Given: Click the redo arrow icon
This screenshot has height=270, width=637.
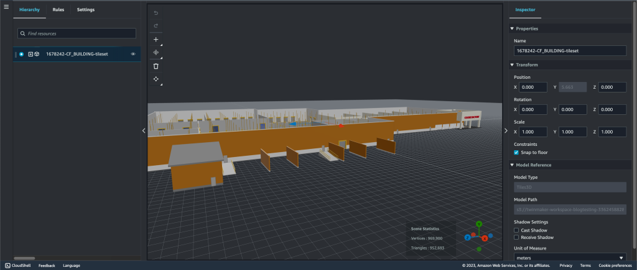Looking at the screenshot, I should click(156, 26).
